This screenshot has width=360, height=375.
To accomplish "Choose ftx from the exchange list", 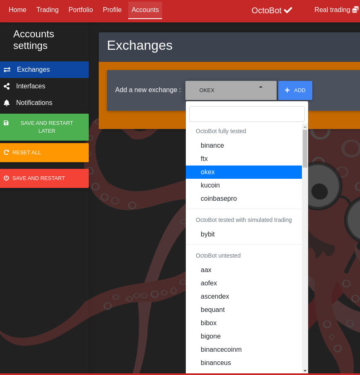I will coord(244,159).
